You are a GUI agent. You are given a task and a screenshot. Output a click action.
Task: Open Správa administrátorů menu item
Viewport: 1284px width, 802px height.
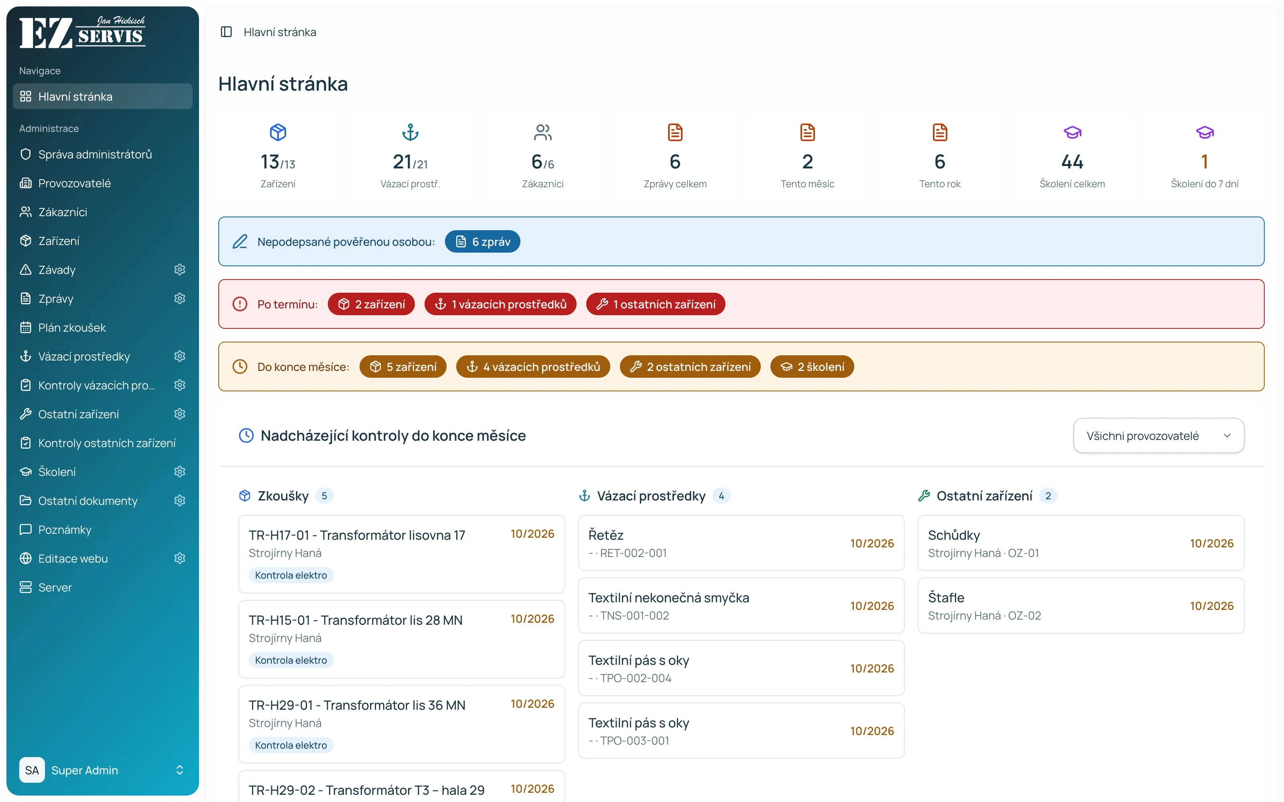tap(102, 154)
